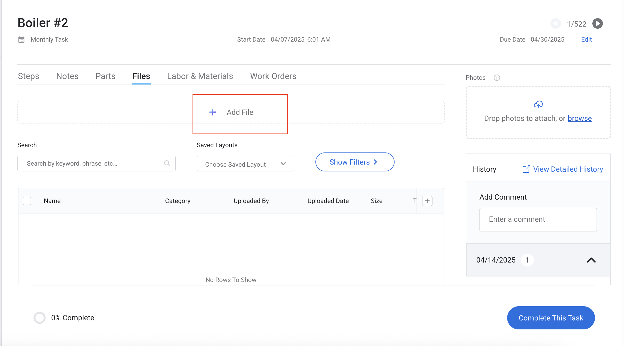The image size is (624, 346).
Task: Click the search magnifier icon
Action: click(x=167, y=164)
